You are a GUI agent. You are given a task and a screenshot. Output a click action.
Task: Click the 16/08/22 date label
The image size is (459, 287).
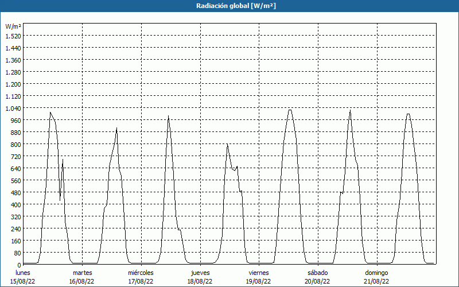pyautogui.click(x=81, y=281)
